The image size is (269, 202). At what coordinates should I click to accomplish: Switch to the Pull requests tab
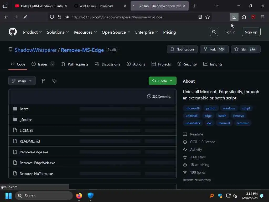click(x=75, y=64)
